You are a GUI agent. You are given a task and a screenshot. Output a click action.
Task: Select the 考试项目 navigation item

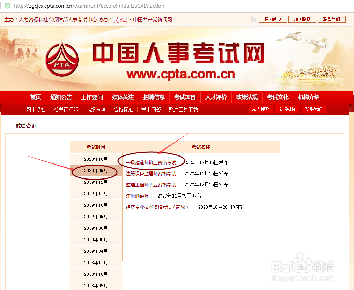pyautogui.click(x=185, y=97)
